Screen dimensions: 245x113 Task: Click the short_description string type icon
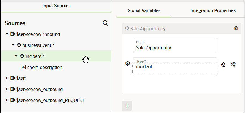(x=24, y=67)
